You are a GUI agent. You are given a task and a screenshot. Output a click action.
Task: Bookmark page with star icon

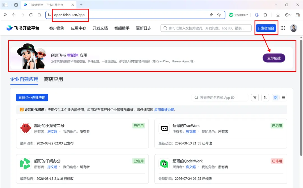point(219,15)
